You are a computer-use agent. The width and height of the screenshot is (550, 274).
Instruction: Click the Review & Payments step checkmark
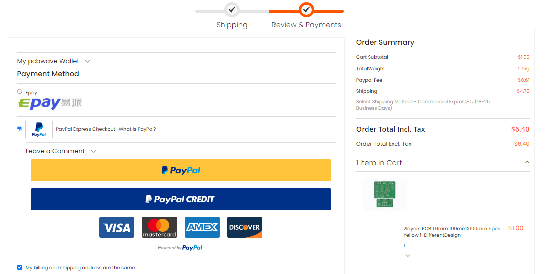coord(306,9)
